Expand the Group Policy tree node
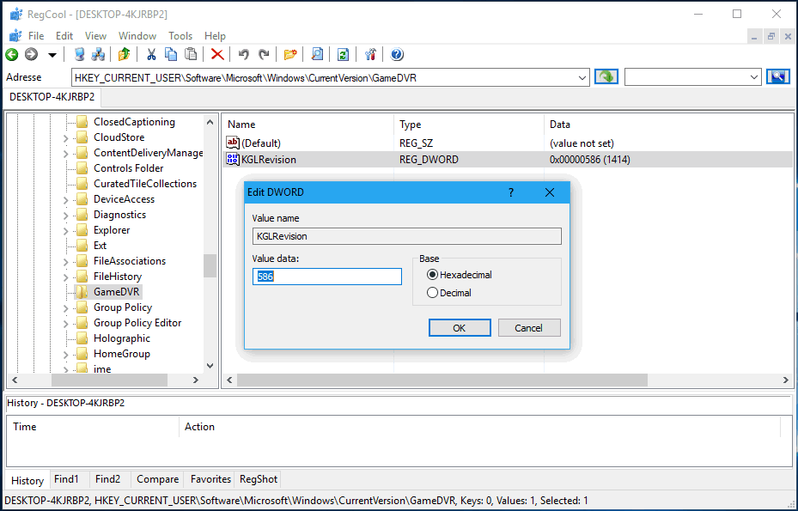 pyautogui.click(x=65, y=308)
